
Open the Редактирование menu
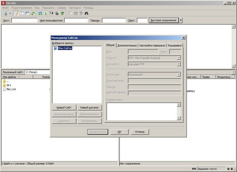point(22,8)
